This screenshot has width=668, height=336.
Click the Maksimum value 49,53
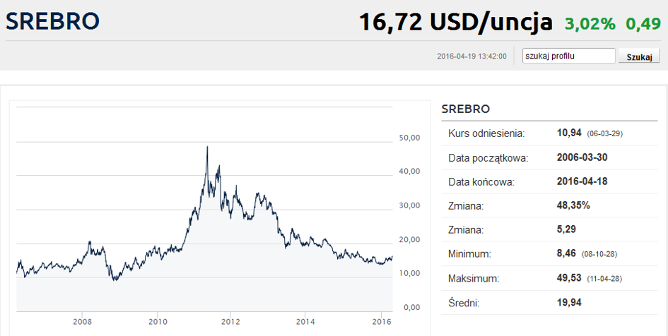[569, 278]
